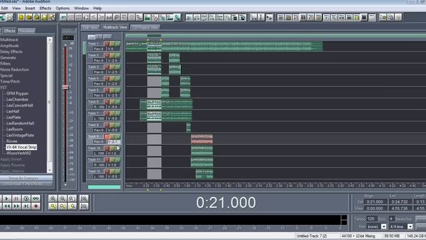Pause playback with the Pause button
426x240 pixels.
(16, 199)
